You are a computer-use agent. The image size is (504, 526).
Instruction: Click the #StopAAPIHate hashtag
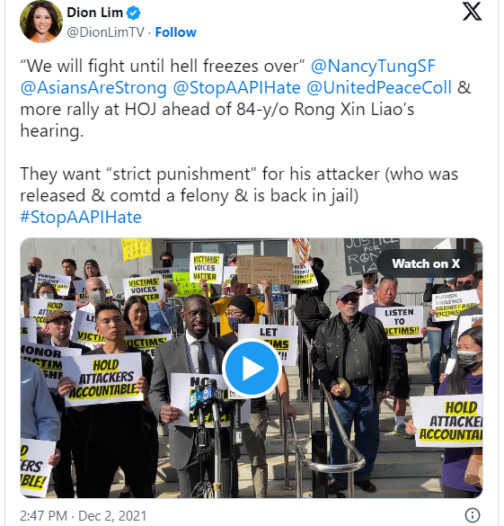click(x=81, y=217)
